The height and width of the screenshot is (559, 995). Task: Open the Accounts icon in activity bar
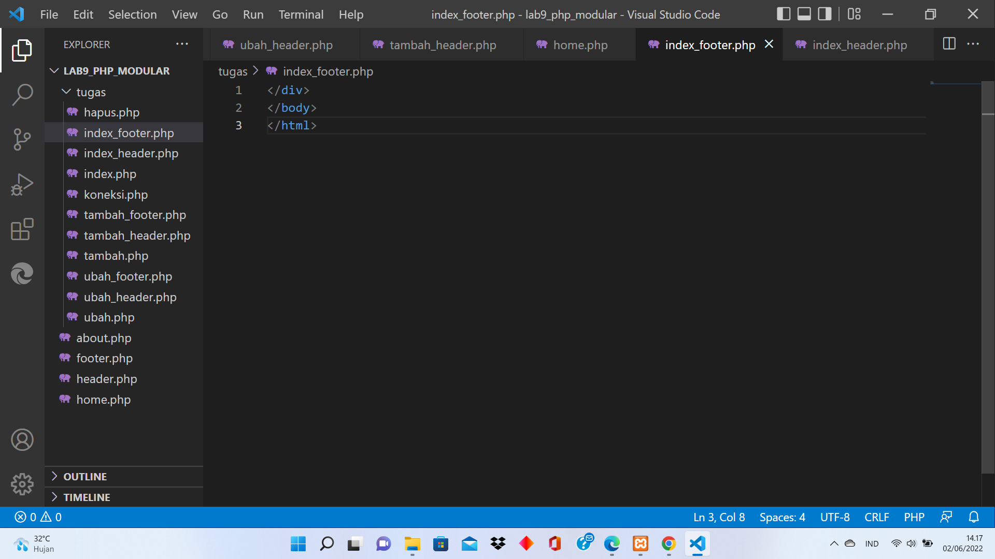click(x=22, y=440)
